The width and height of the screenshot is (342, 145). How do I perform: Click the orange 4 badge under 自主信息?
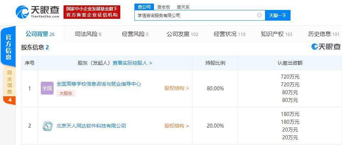[x=9, y=100]
